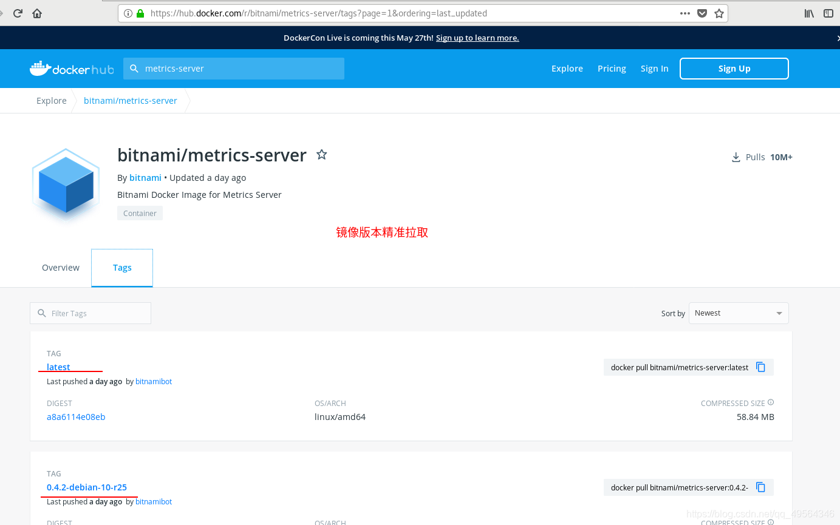Click the Sign Up button
The height and width of the screenshot is (525, 840).
(734, 69)
